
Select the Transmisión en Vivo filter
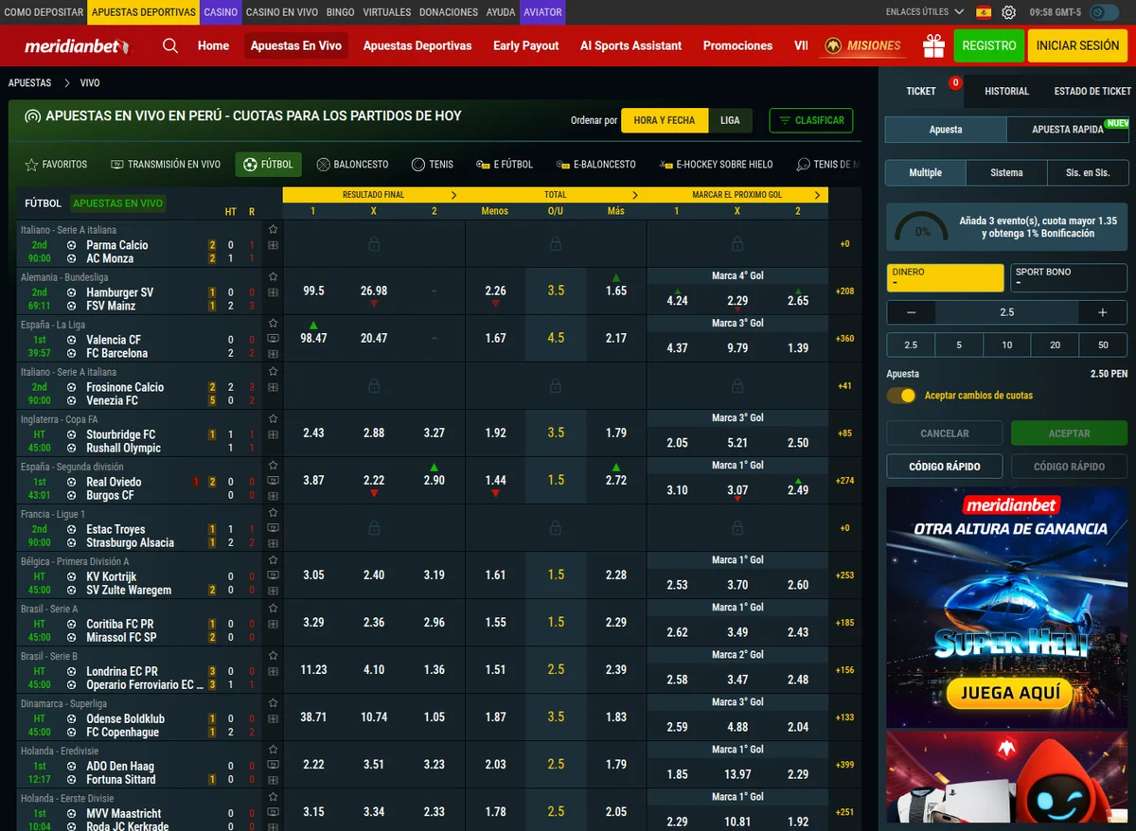(x=166, y=165)
